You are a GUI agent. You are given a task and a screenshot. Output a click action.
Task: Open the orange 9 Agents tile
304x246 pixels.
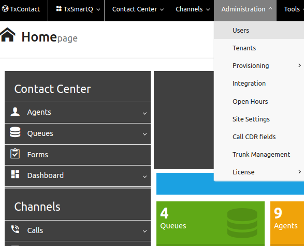tap(287, 224)
